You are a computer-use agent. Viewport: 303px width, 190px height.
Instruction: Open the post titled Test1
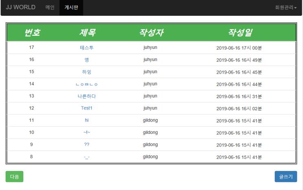point(86,108)
